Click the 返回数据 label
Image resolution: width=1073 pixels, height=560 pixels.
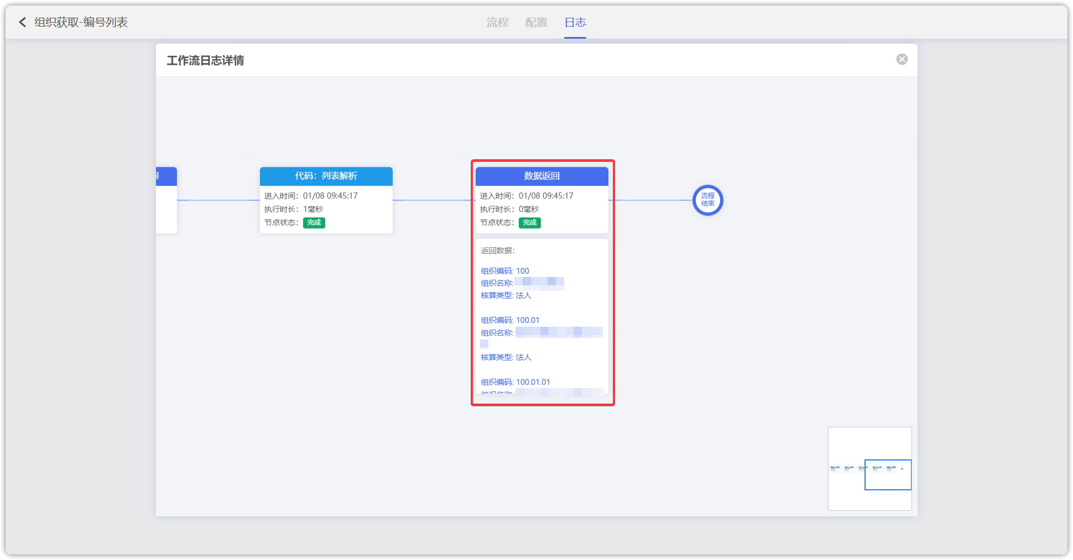pyautogui.click(x=498, y=250)
